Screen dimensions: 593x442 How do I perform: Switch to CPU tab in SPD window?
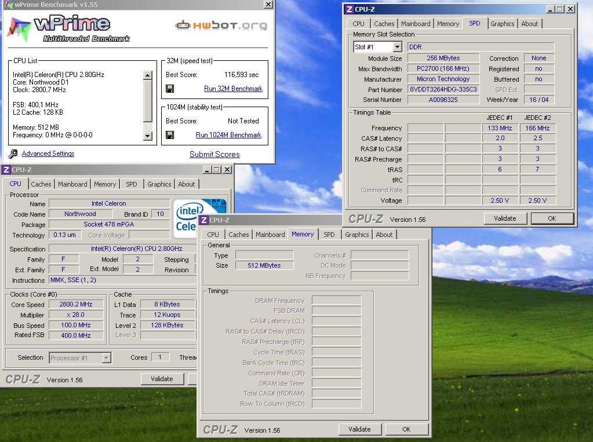[x=358, y=23]
